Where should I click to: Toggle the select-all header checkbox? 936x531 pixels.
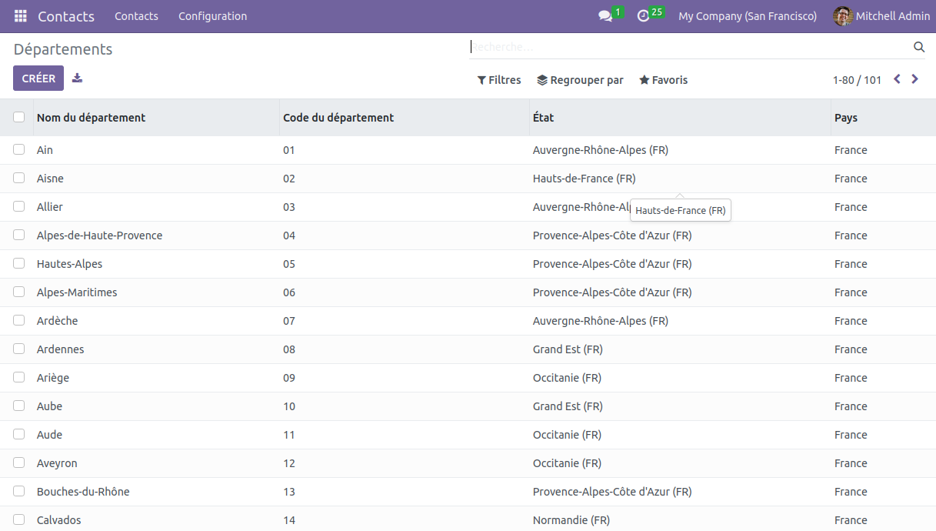[19, 118]
